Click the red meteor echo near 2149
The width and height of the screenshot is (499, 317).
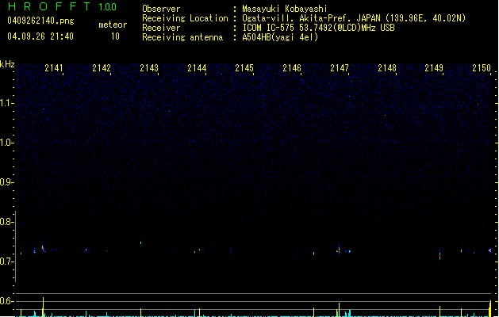click(x=440, y=255)
